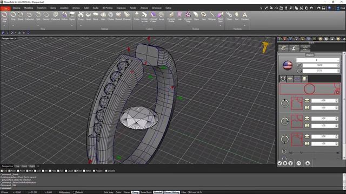Toggle Ortho in status bar
Image resolution: width=346 pixels, height=194 pixels.
point(118,192)
